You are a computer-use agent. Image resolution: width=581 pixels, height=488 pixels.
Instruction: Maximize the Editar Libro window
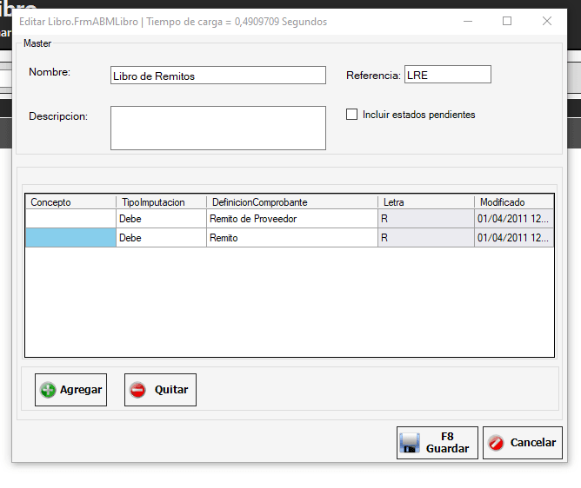pos(507,21)
